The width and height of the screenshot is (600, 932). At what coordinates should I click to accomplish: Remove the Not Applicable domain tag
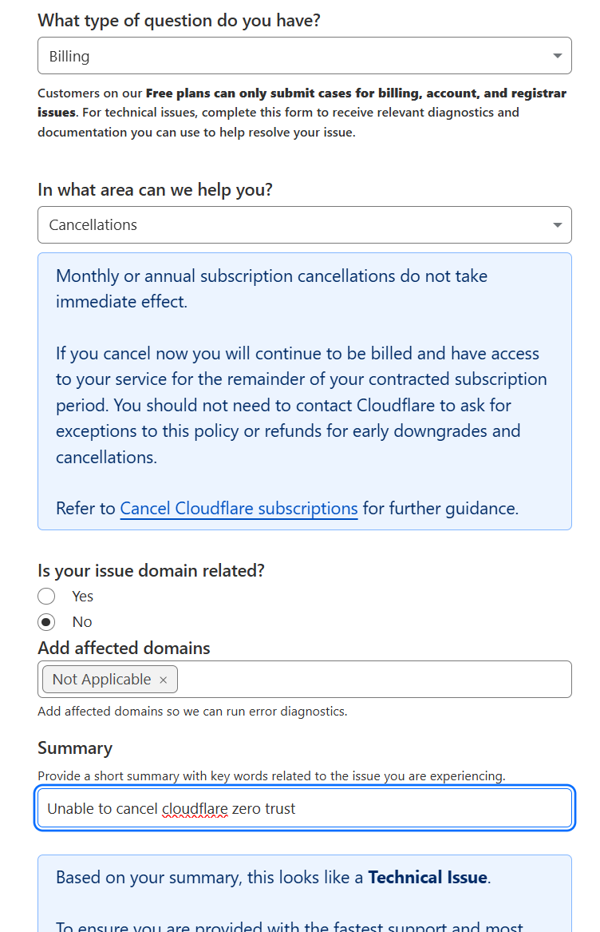pos(164,680)
